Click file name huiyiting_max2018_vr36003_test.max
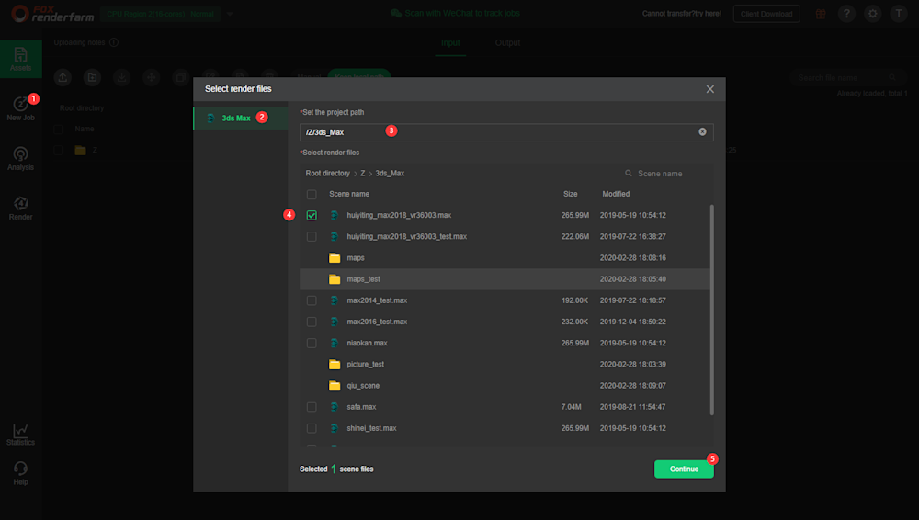Viewport: 919px width, 520px height. point(407,237)
